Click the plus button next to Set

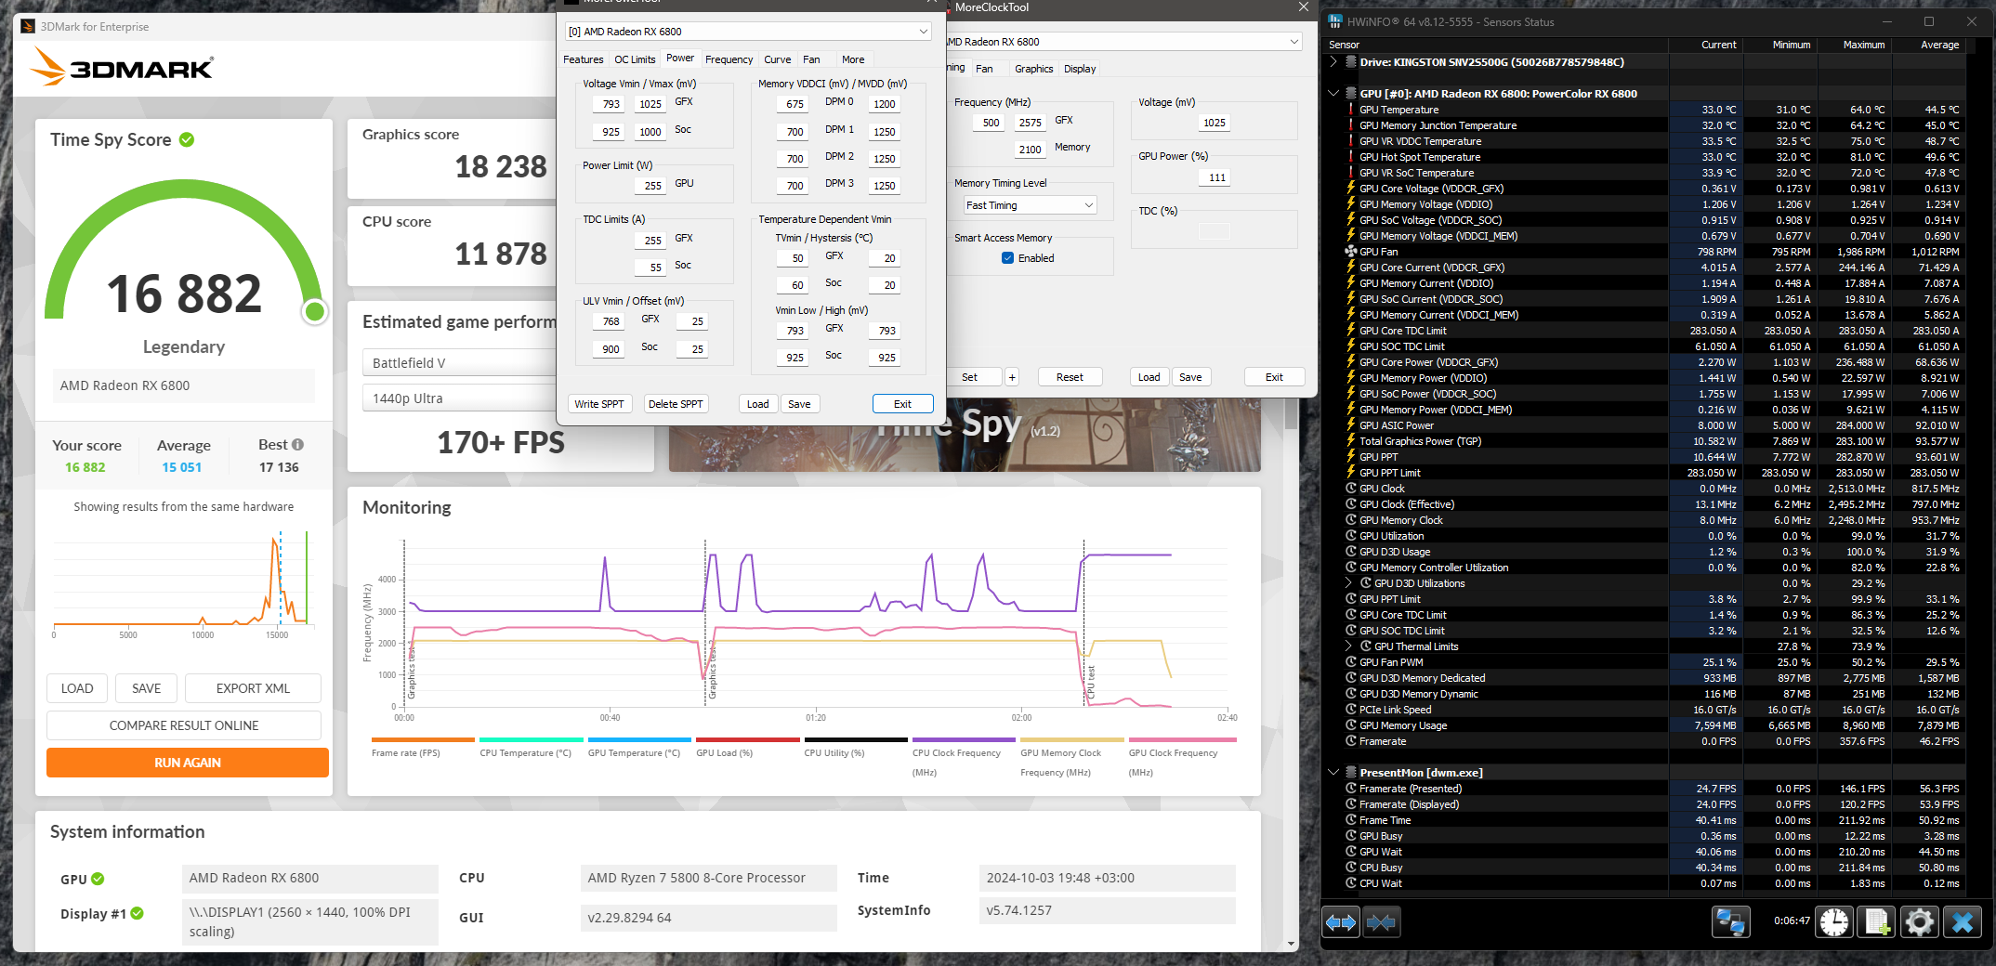1012,377
